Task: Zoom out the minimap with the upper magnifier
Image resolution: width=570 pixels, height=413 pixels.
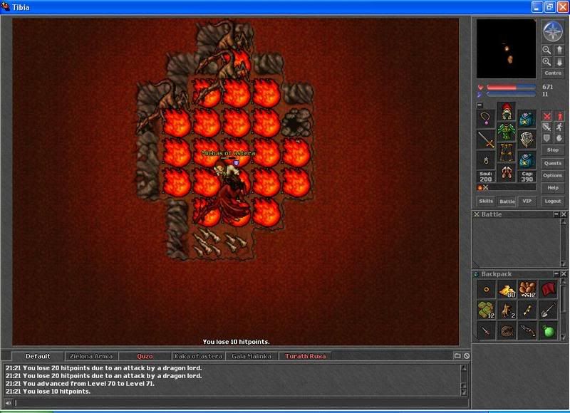Action: tap(546, 50)
